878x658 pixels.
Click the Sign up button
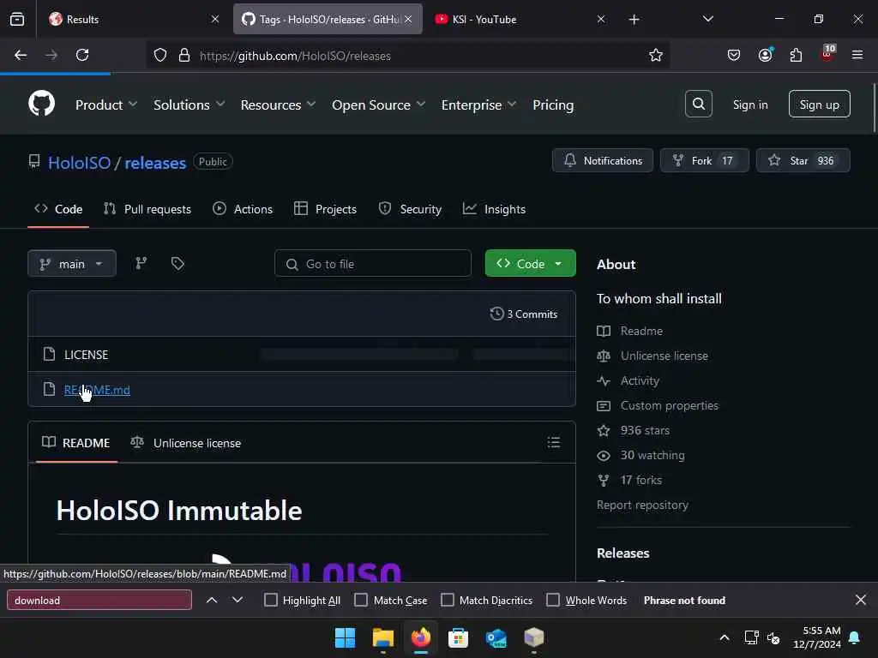819,104
